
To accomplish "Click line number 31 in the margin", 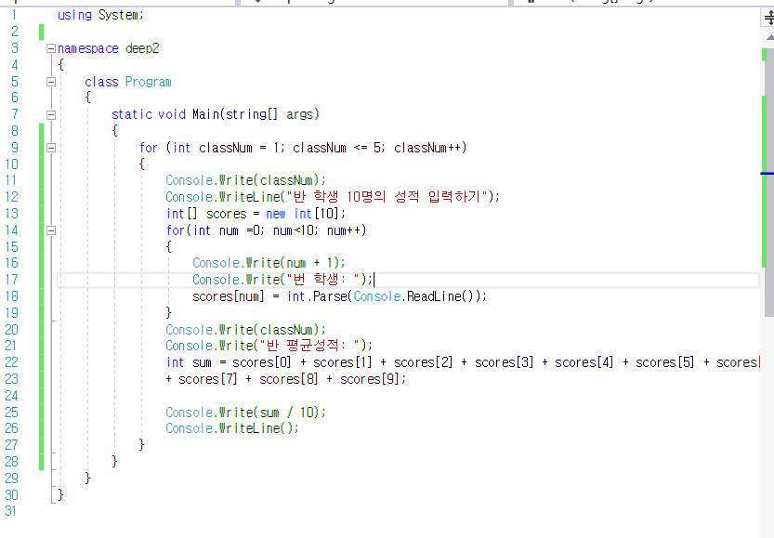I will click(10, 511).
